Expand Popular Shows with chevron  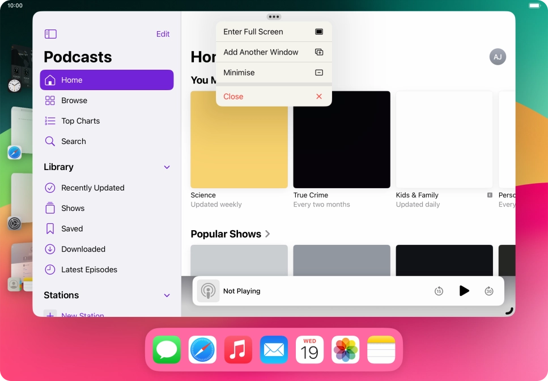pyautogui.click(x=267, y=234)
